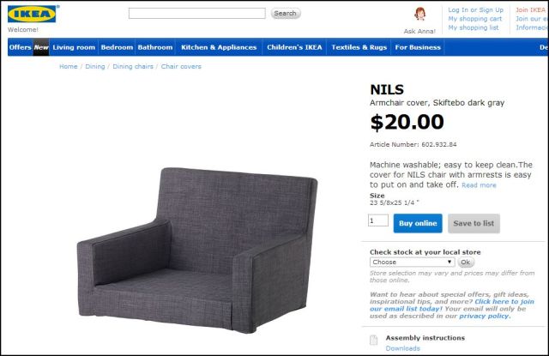The height and width of the screenshot is (356, 549).
Task: Open the Ask Anna assistant avatar
Action: pos(419,15)
